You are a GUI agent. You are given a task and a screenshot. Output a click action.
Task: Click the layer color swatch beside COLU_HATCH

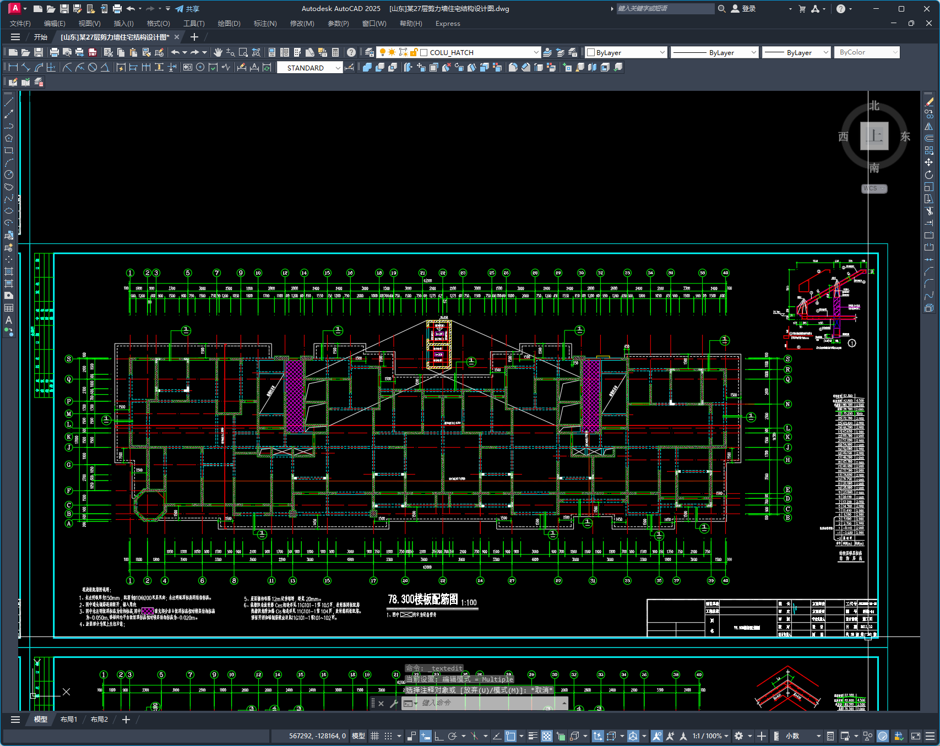(x=424, y=52)
